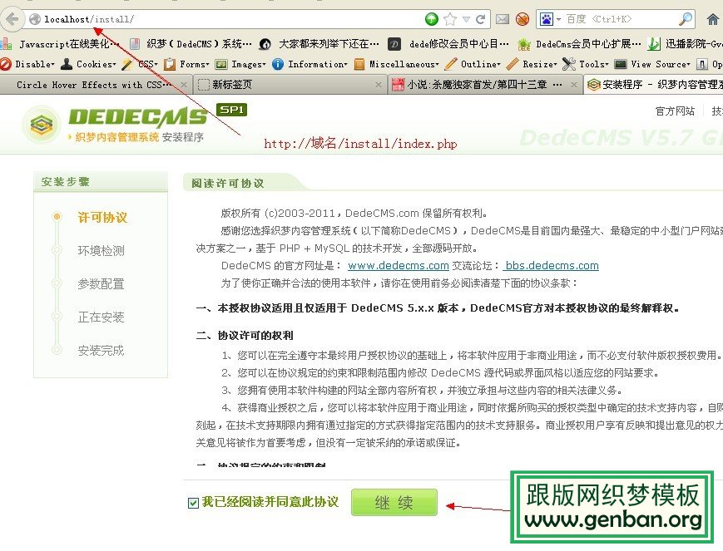
Task: Select the 安装程序 - 织梦内容管理系统 tab
Action: 654,85
